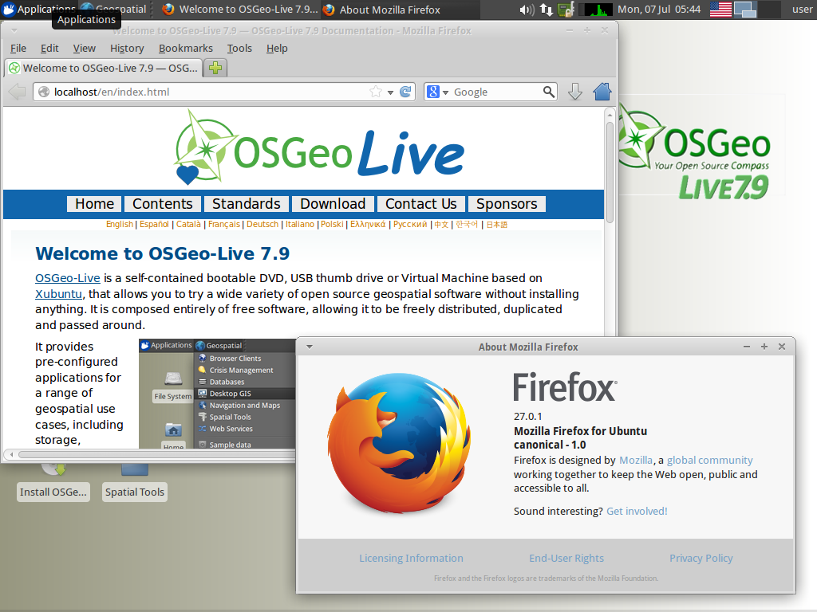This screenshot has height=612, width=817.
Task: Switch language to Polski link
Action: click(x=332, y=224)
